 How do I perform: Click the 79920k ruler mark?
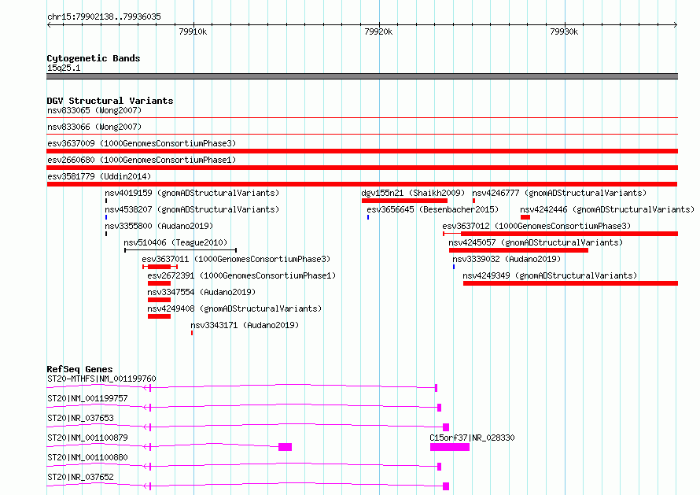(378, 31)
